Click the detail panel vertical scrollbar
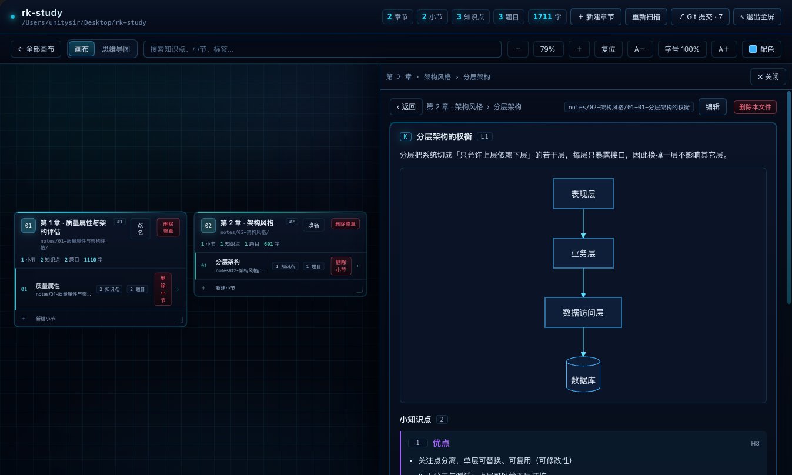Viewport: 792px width, 475px height. (789, 197)
